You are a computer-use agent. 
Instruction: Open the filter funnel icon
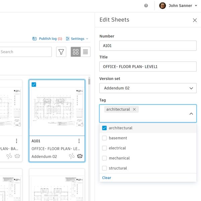pos(61,52)
